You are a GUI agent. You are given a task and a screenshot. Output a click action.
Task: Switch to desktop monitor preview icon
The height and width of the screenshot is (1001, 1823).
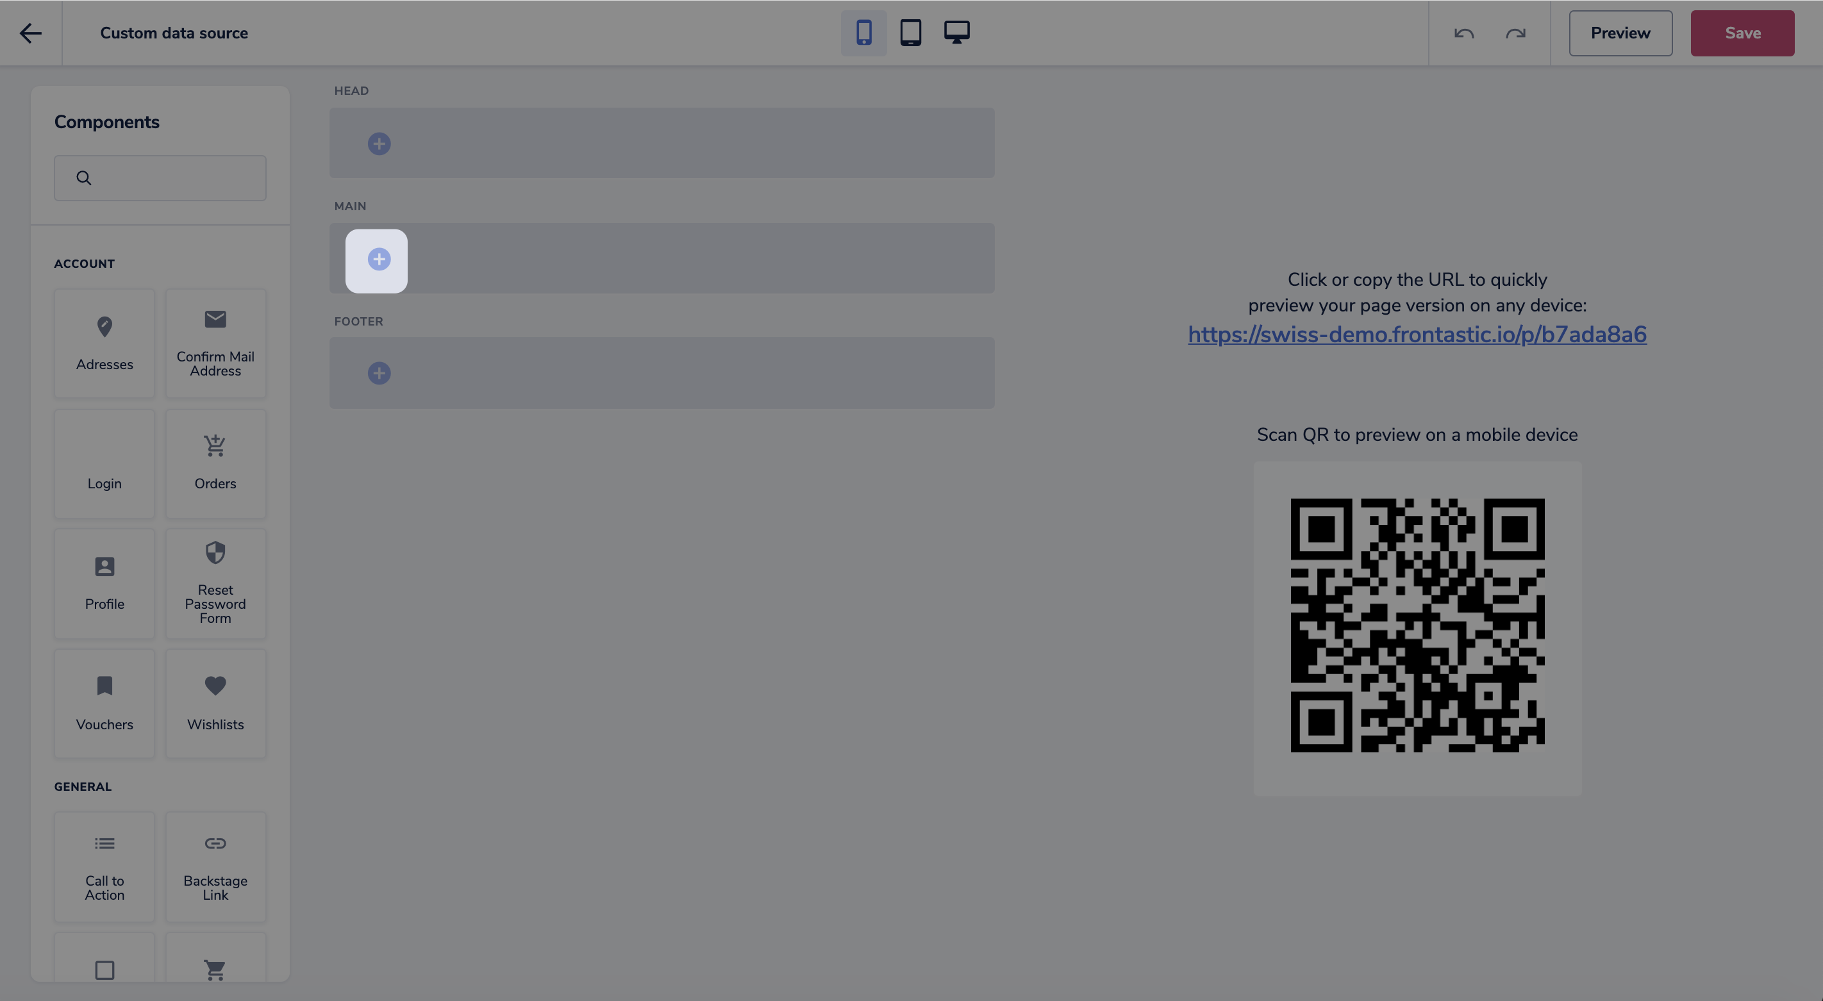pos(957,33)
